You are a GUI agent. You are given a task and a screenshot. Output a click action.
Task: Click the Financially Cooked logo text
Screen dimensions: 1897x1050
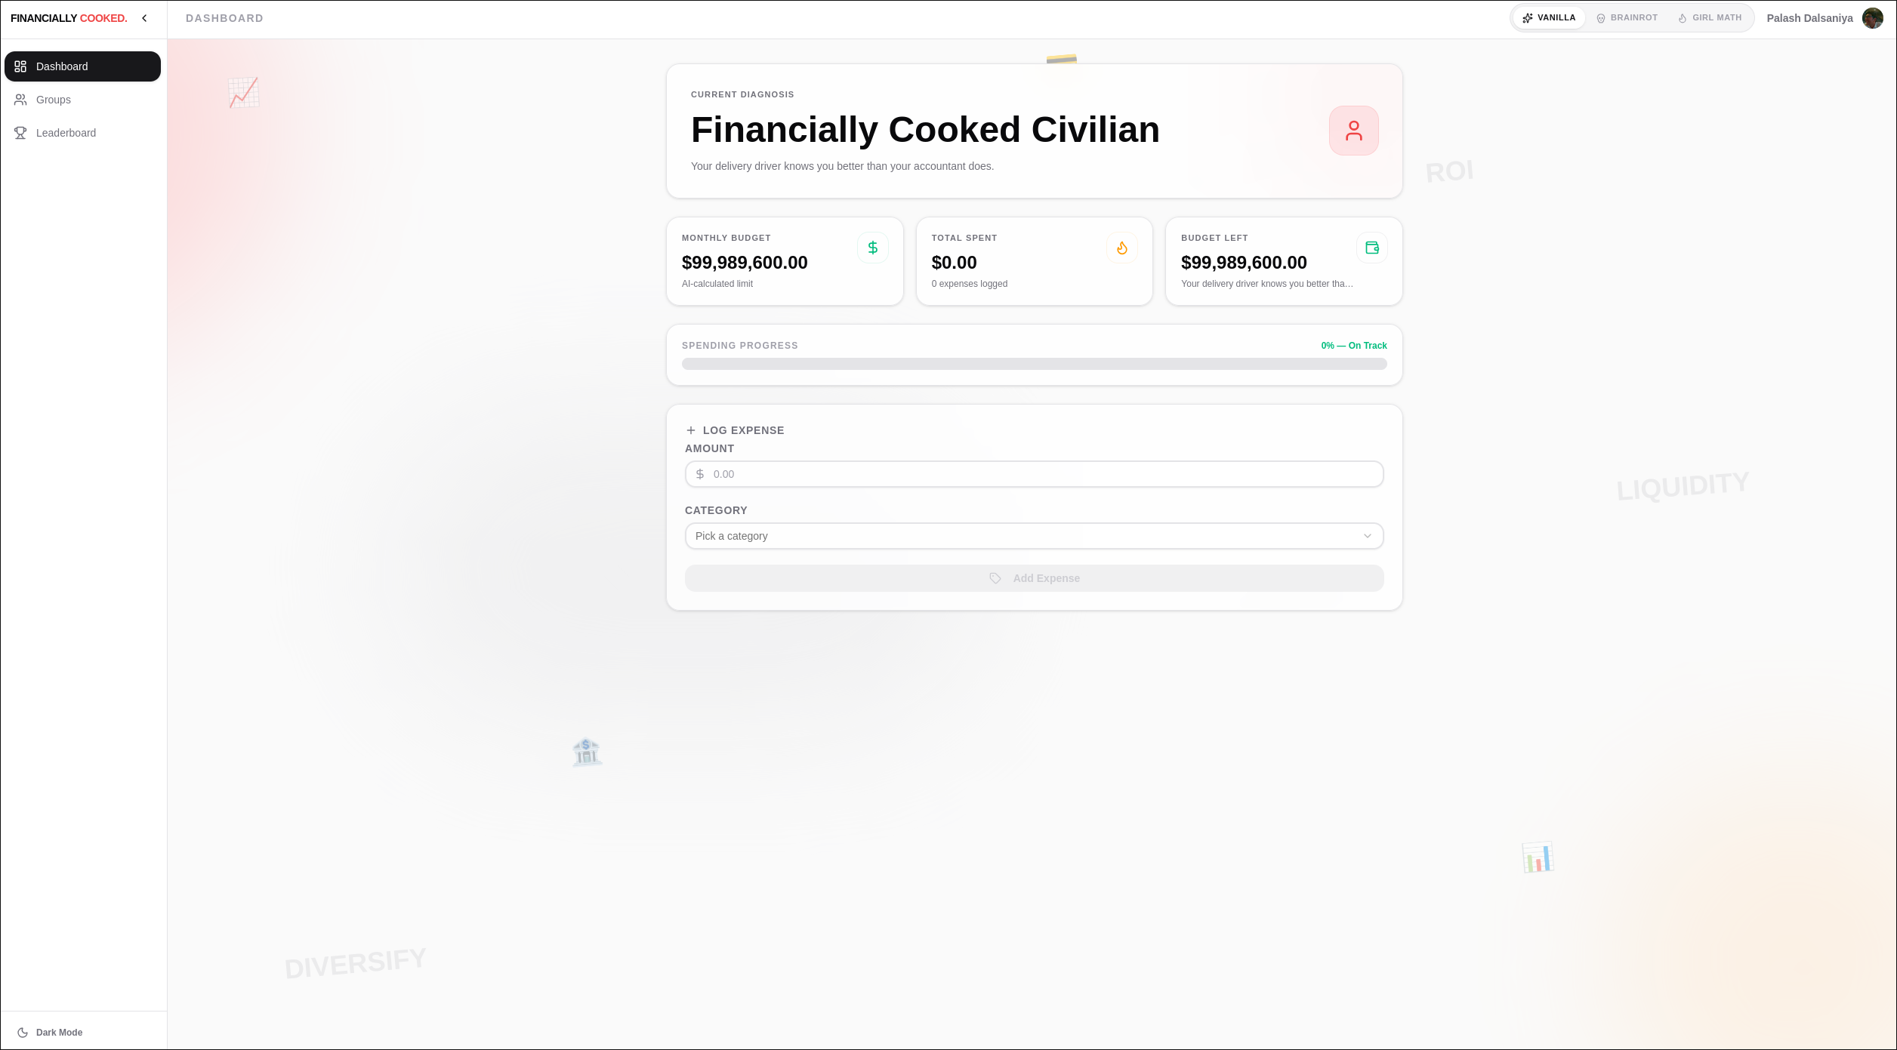[x=69, y=18]
